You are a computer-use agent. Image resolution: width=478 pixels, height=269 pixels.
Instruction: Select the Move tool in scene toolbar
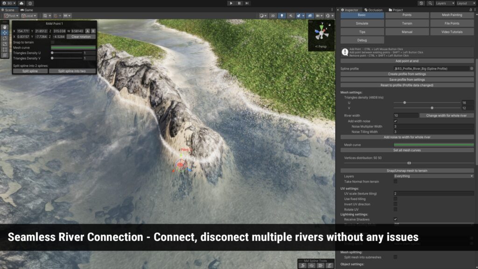(x=5, y=33)
